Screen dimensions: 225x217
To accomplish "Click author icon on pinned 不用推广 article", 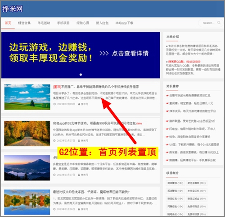I will [79, 104].
